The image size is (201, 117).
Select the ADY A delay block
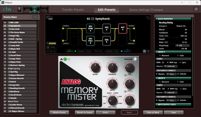point(122,28)
